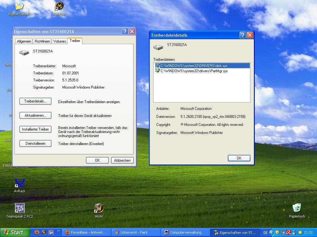This screenshot has width=317, height=237.
Task: Click the help button in Treiberdateidetails title bar
Action: [x=243, y=35]
